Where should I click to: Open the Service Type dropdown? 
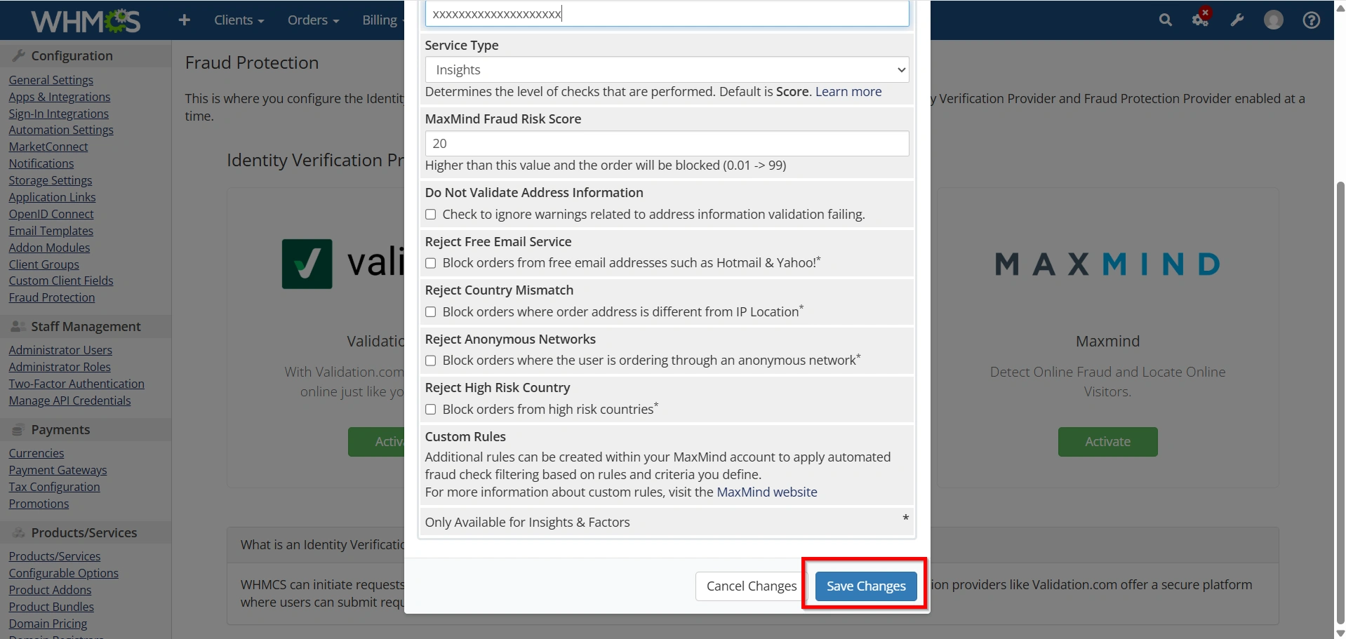pyautogui.click(x=667, y=69)
